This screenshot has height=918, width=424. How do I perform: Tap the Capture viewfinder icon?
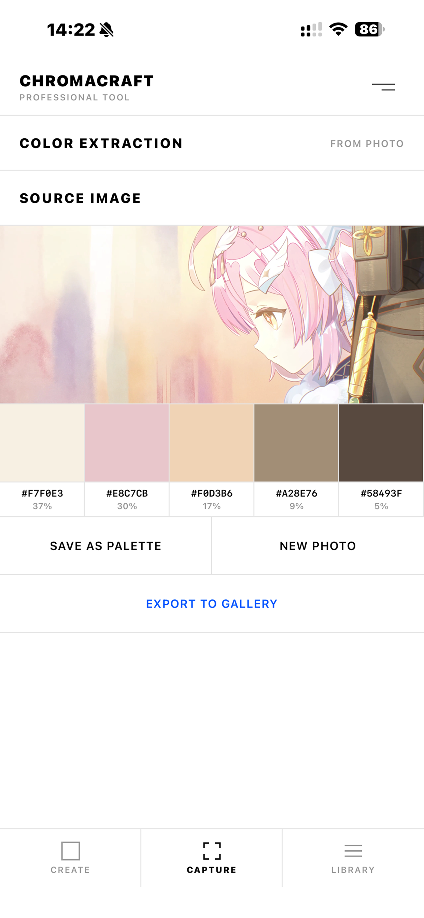click(x=212, y=851)
